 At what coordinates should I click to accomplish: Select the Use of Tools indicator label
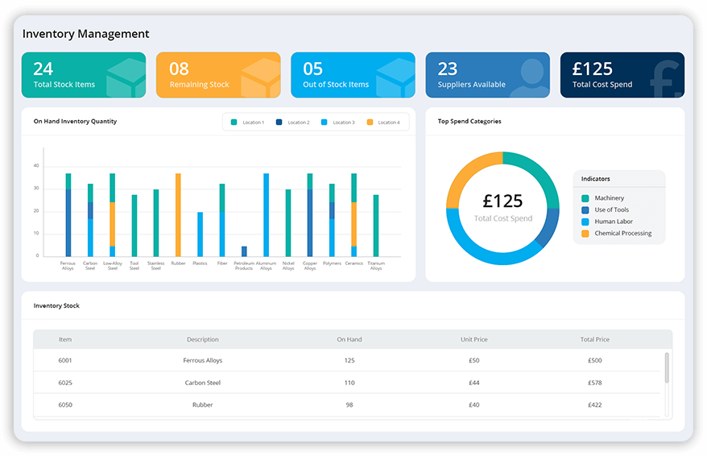click(612, 209)
